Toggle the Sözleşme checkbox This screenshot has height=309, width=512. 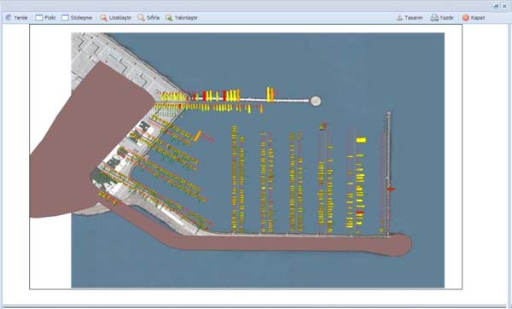tap(66, 18)
